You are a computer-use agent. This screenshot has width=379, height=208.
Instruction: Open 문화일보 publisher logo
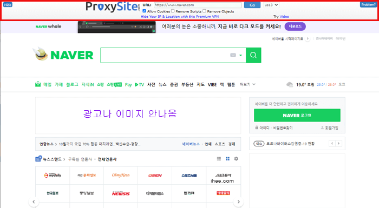pyautogui.click(x=87, y=176)
